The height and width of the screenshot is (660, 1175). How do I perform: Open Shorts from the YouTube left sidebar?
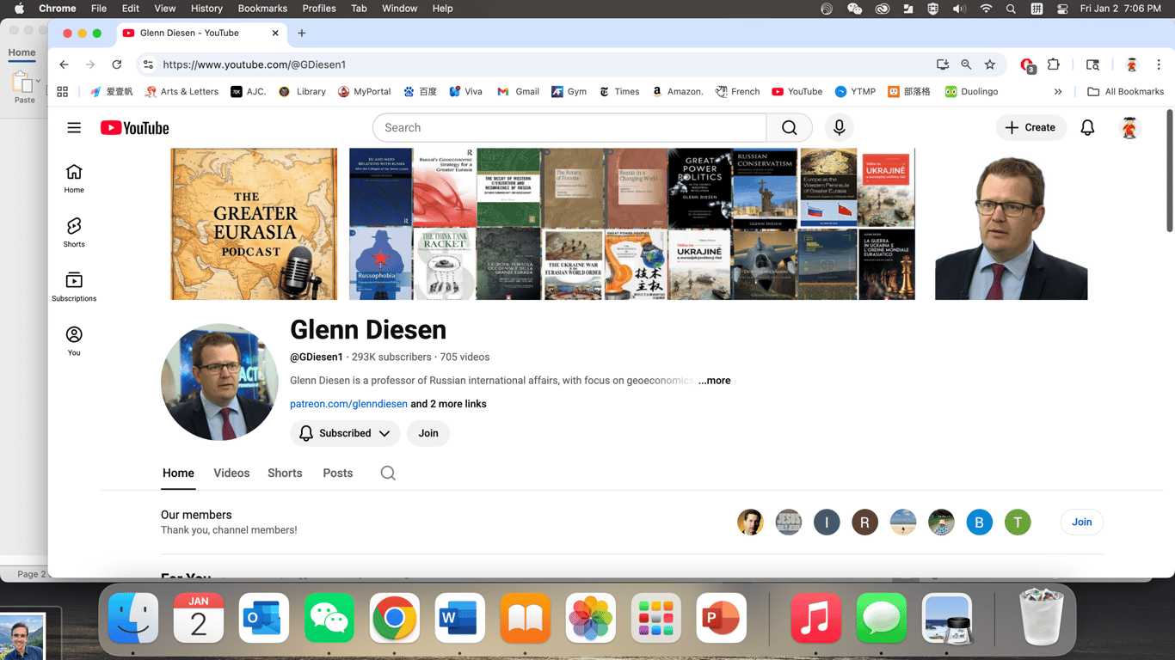coord(74,233)
